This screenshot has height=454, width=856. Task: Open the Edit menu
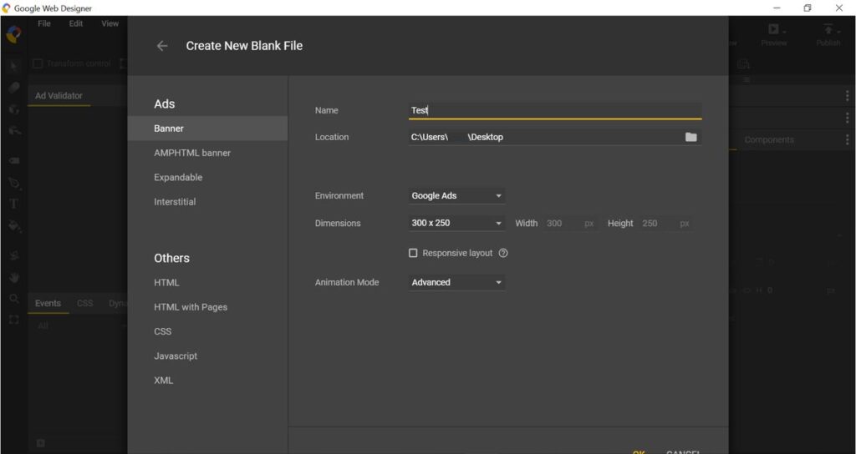coord(76,23)
